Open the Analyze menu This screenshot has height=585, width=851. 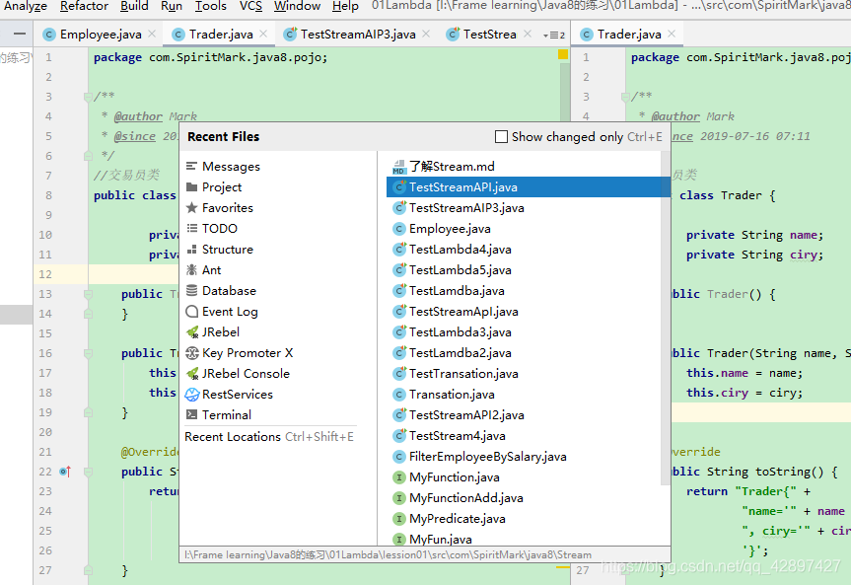click(26, 7)
